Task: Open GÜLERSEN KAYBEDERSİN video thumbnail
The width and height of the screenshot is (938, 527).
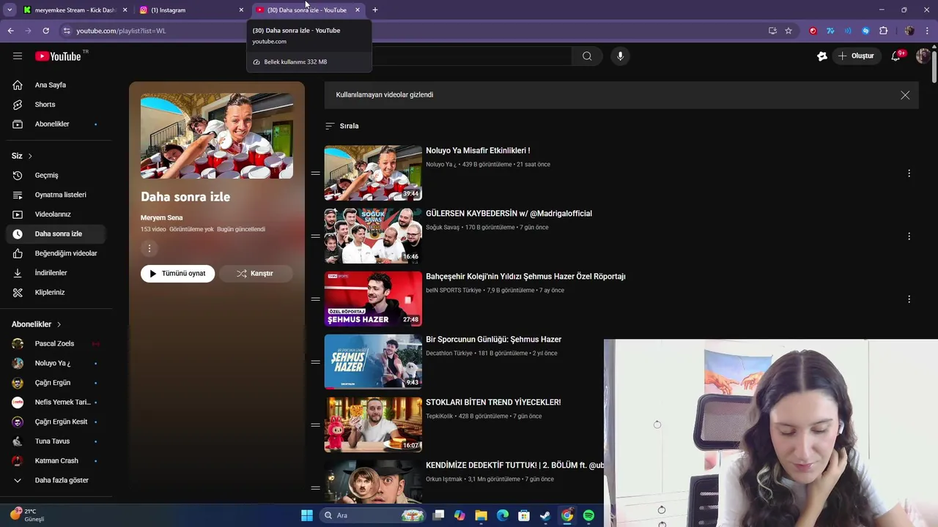Action: click(373, 236)
